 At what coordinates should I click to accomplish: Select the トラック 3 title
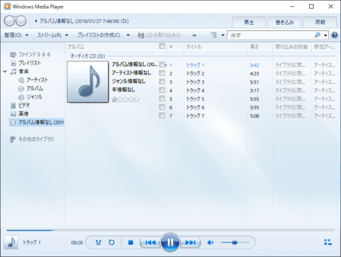click(195, 82)
